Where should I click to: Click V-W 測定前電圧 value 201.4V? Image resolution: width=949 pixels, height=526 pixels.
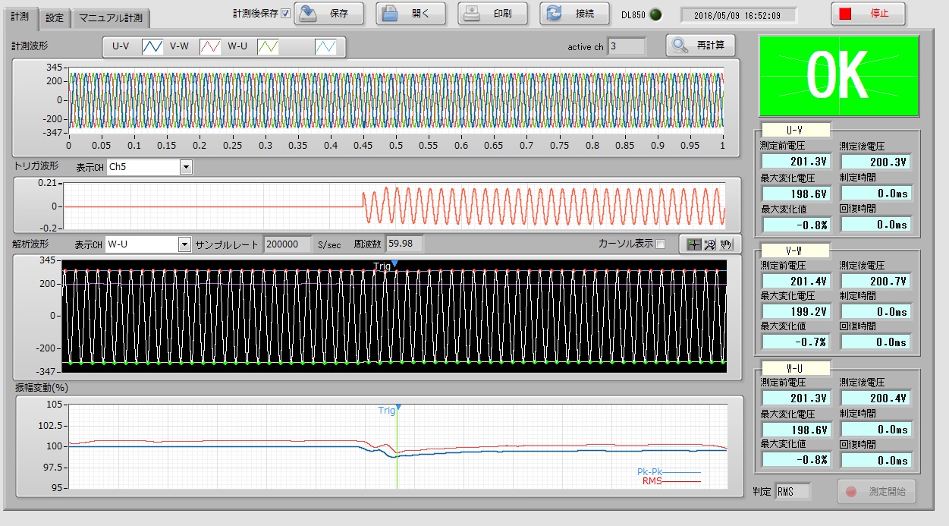[797, 281]
